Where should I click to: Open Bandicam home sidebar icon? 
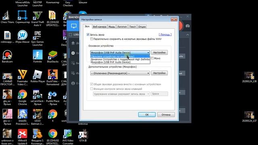coord(73,43)
